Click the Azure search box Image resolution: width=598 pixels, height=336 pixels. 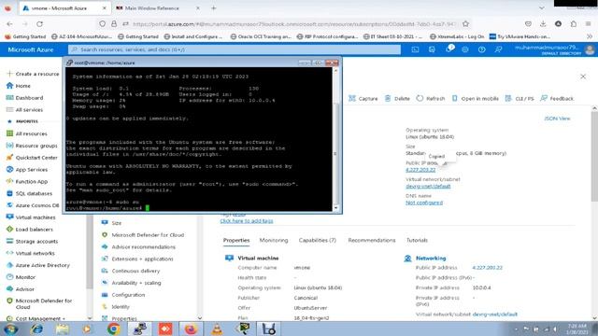pos(235,49)
